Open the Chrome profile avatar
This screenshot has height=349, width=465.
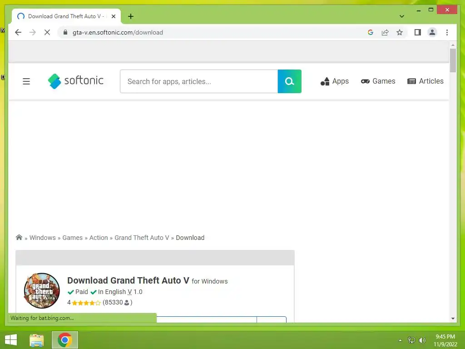432,32
